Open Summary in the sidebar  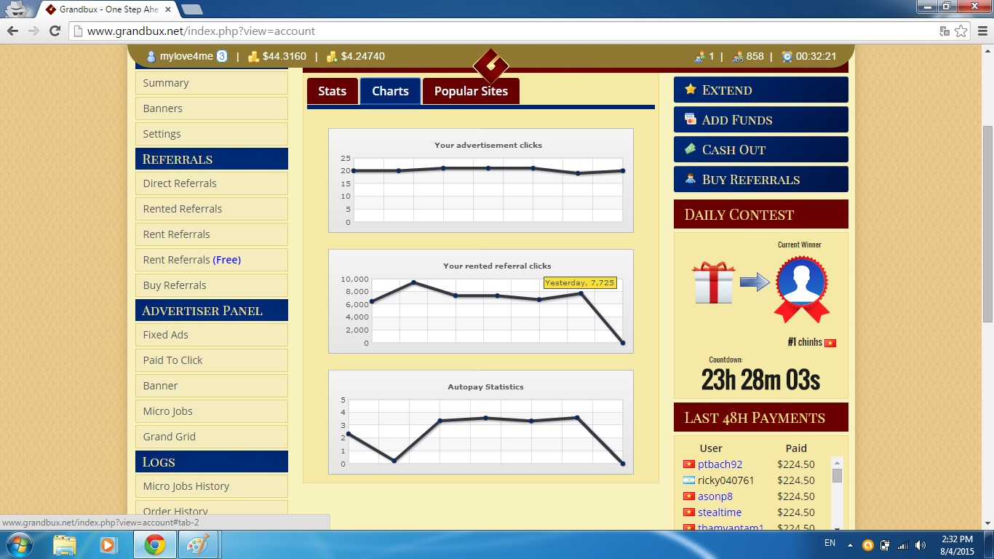[x=212, y=83]
